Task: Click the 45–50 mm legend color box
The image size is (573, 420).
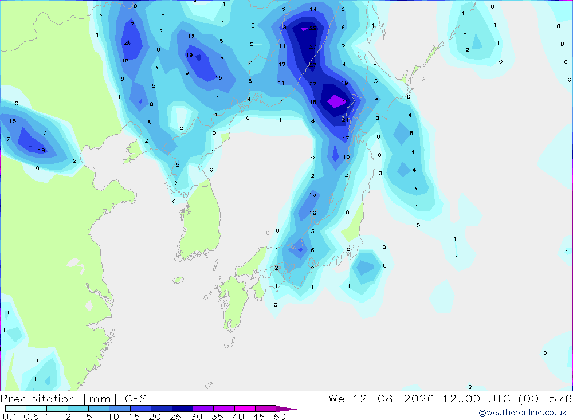Action: pos(266,409)
